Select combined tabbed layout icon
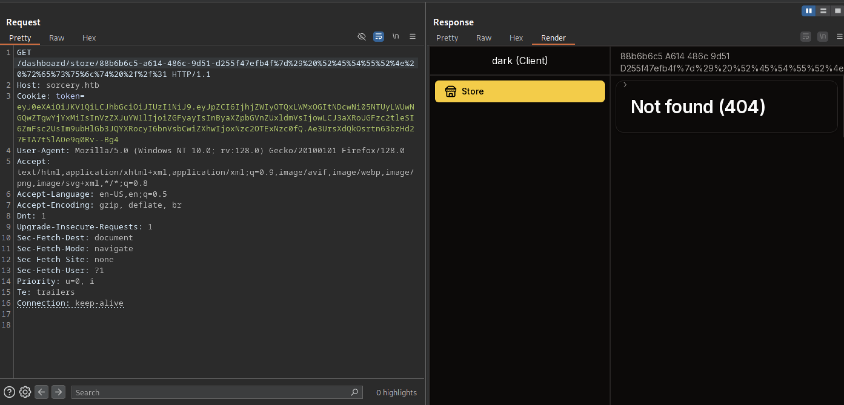Image resolution: width=844 pixels, height=405 pixels. pyautogui.click(x=837, y=11)
